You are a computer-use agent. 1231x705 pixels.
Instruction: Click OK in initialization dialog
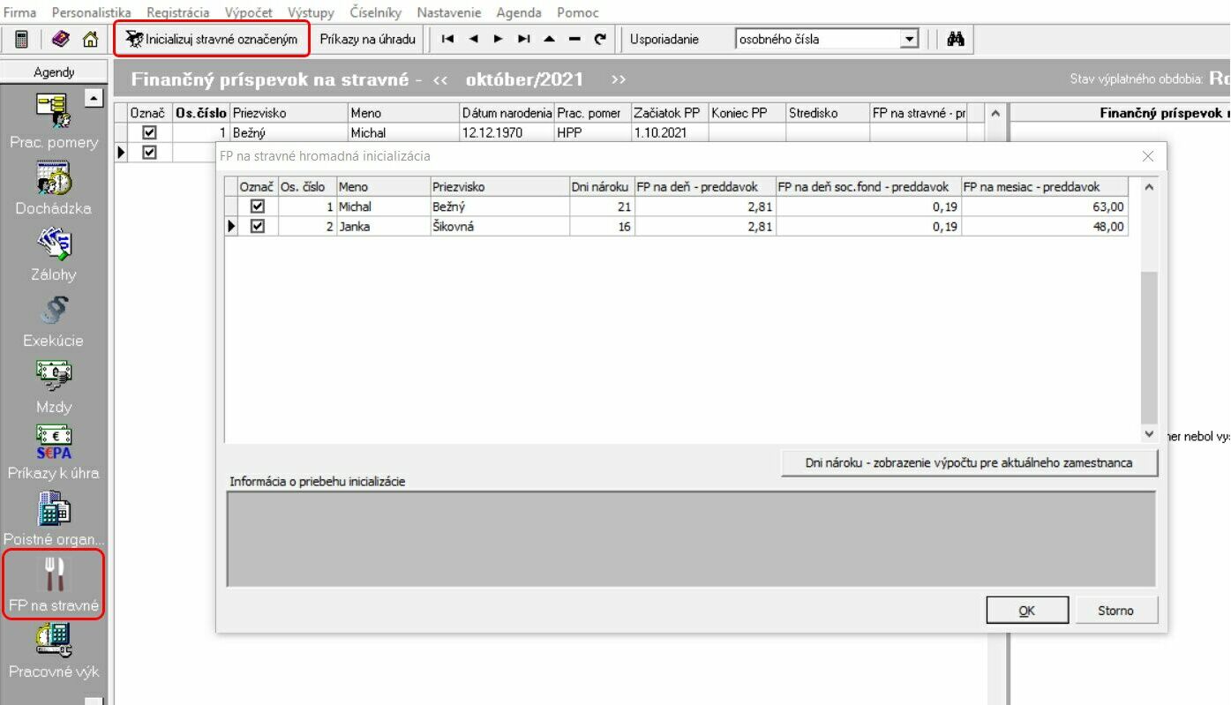(x=1026, y=611)
